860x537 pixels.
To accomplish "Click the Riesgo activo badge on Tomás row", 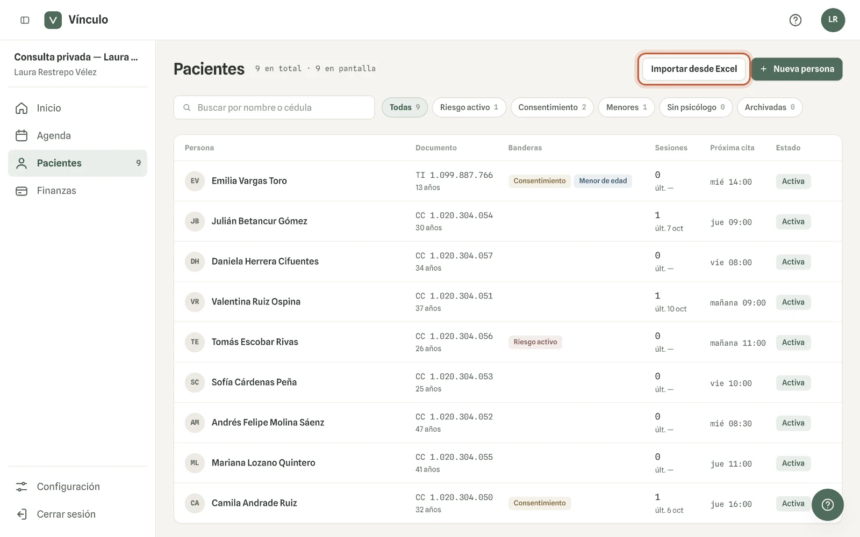I will (x=535, y=342).
